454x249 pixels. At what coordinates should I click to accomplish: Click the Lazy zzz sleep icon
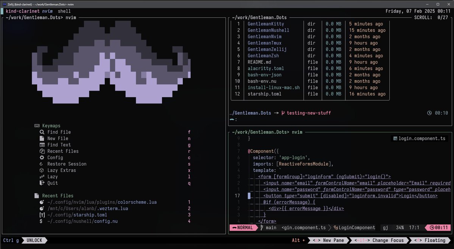(x=42, y=177)
